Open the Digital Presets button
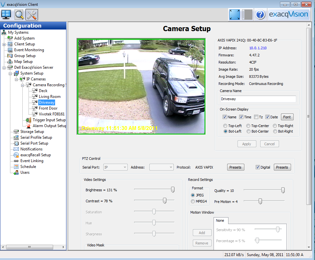Screen dimensions: 315x260 pyautogui.click(x=282, y=167)
